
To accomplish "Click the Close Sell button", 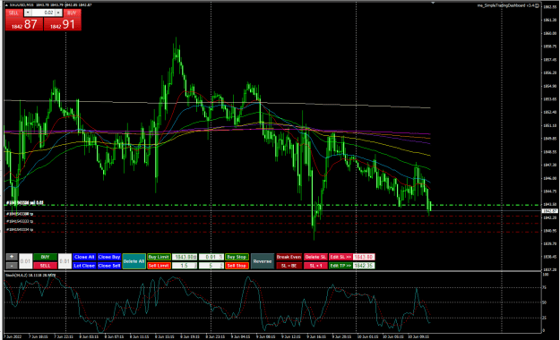I will pos(109,266).
